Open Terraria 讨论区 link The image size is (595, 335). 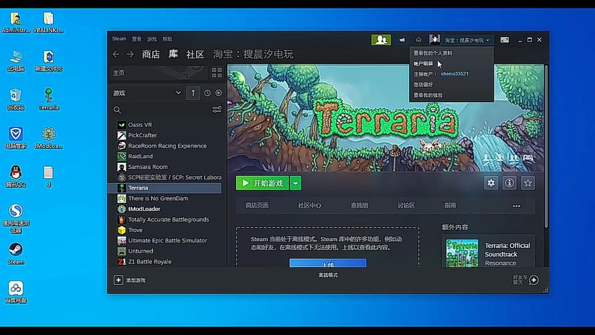[x=406, y=206]
